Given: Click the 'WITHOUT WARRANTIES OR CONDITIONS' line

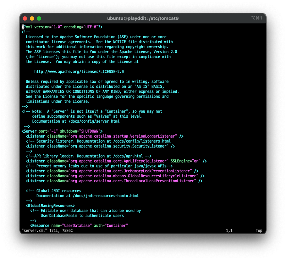Looking at the screenshot, I should pyautogui.click(x=102, y=92).
